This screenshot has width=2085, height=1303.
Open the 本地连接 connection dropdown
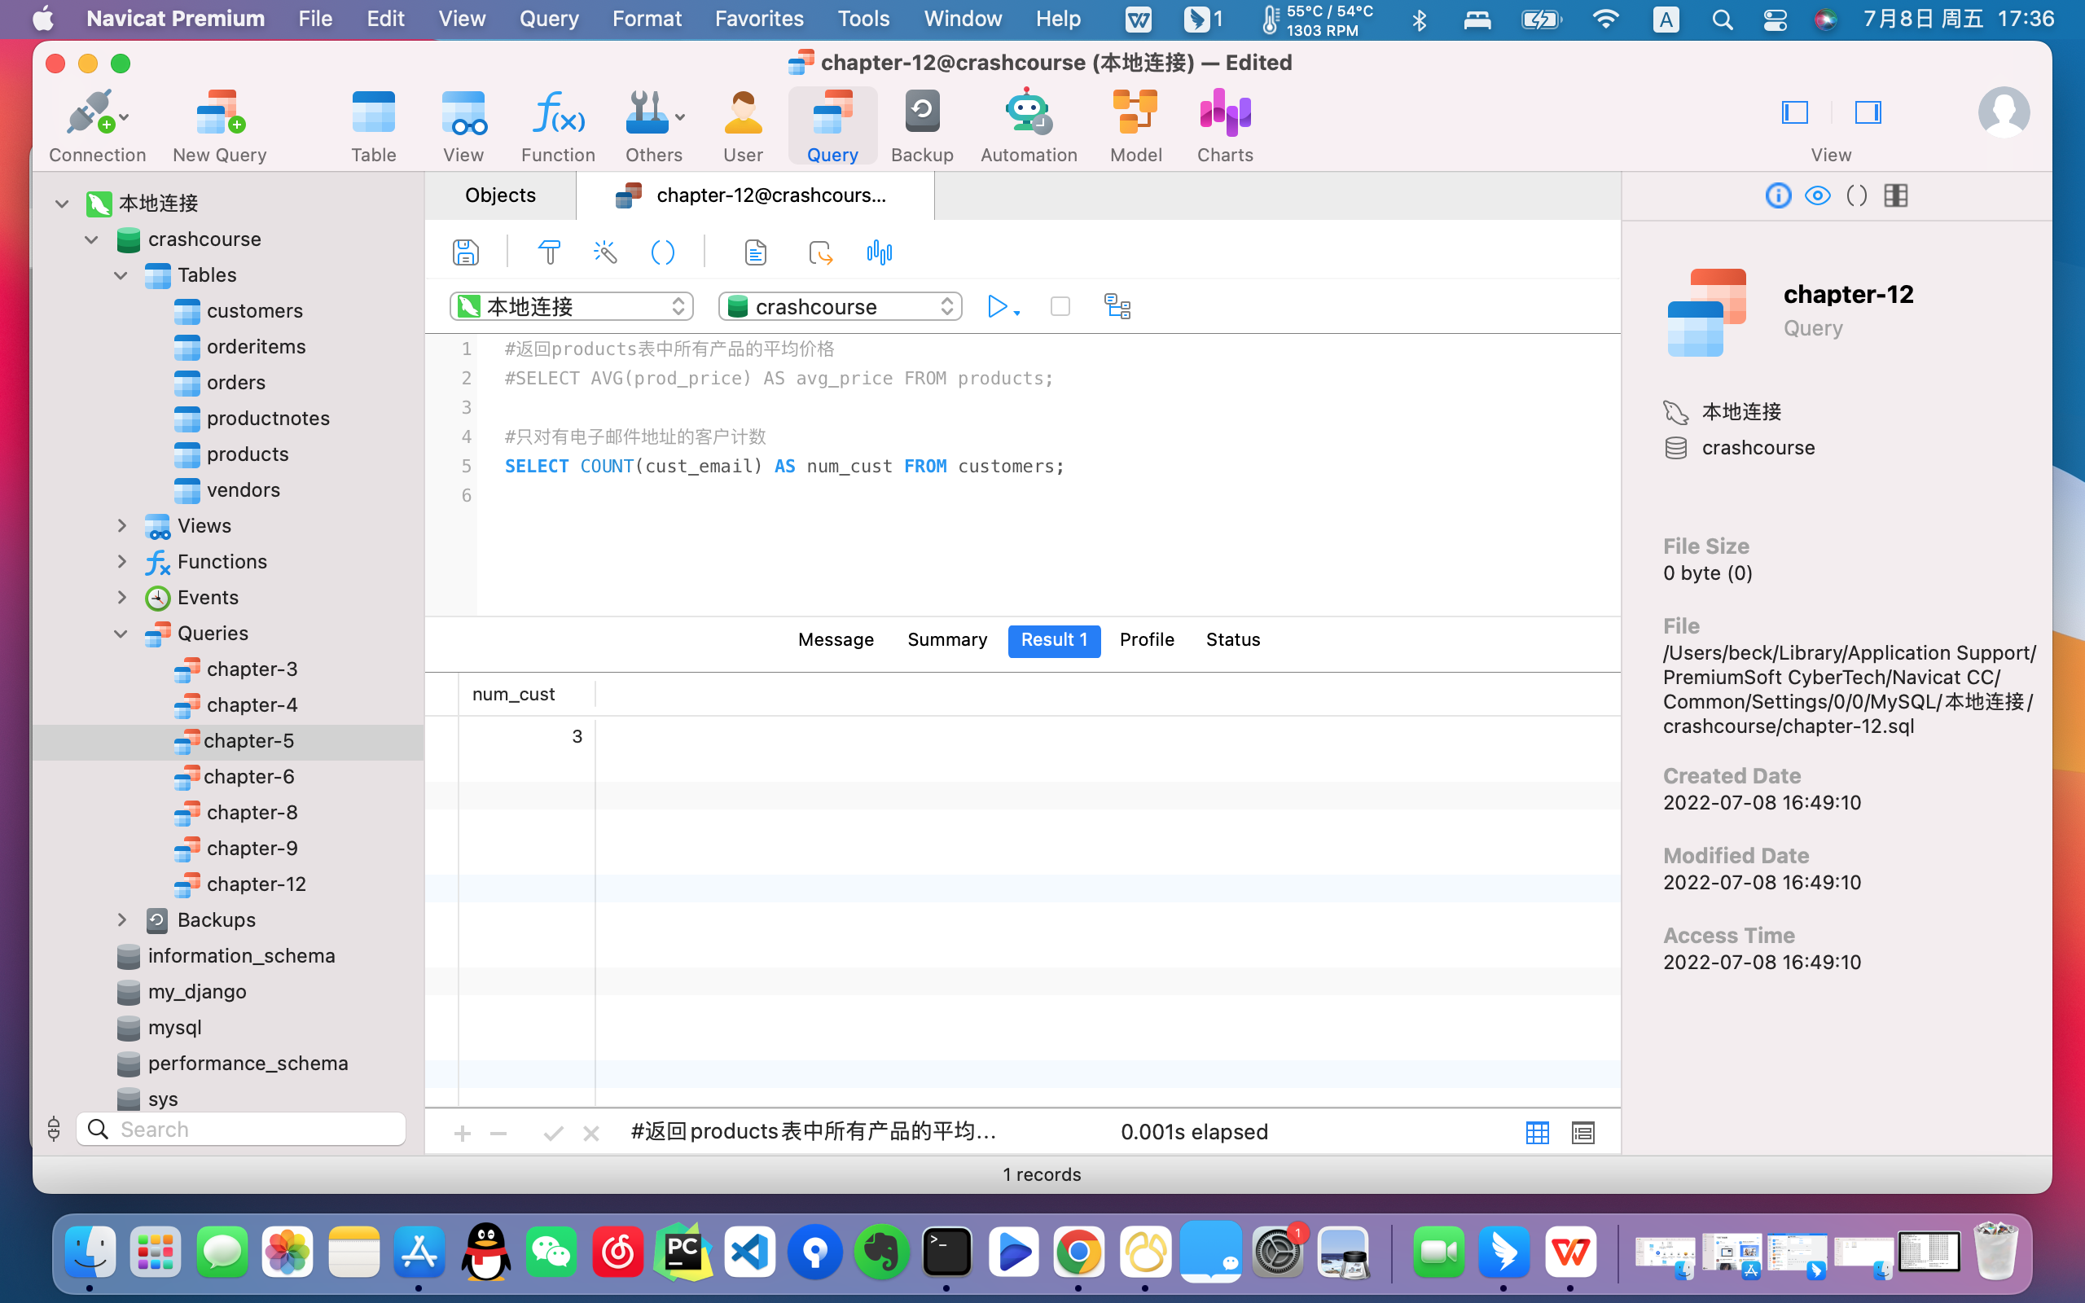click(572, 307)
